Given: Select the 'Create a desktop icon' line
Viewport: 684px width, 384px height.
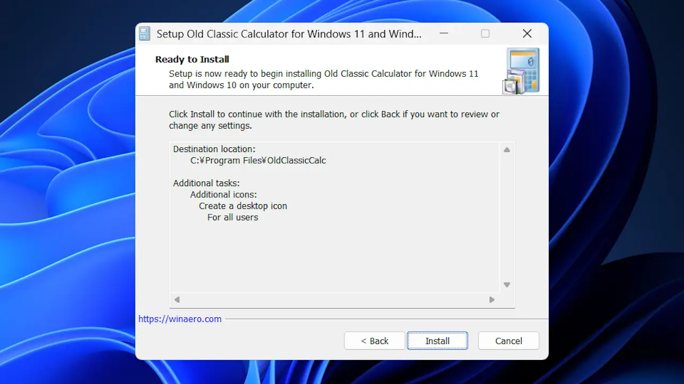Looking at the screenshot, I should pos(243,206).
